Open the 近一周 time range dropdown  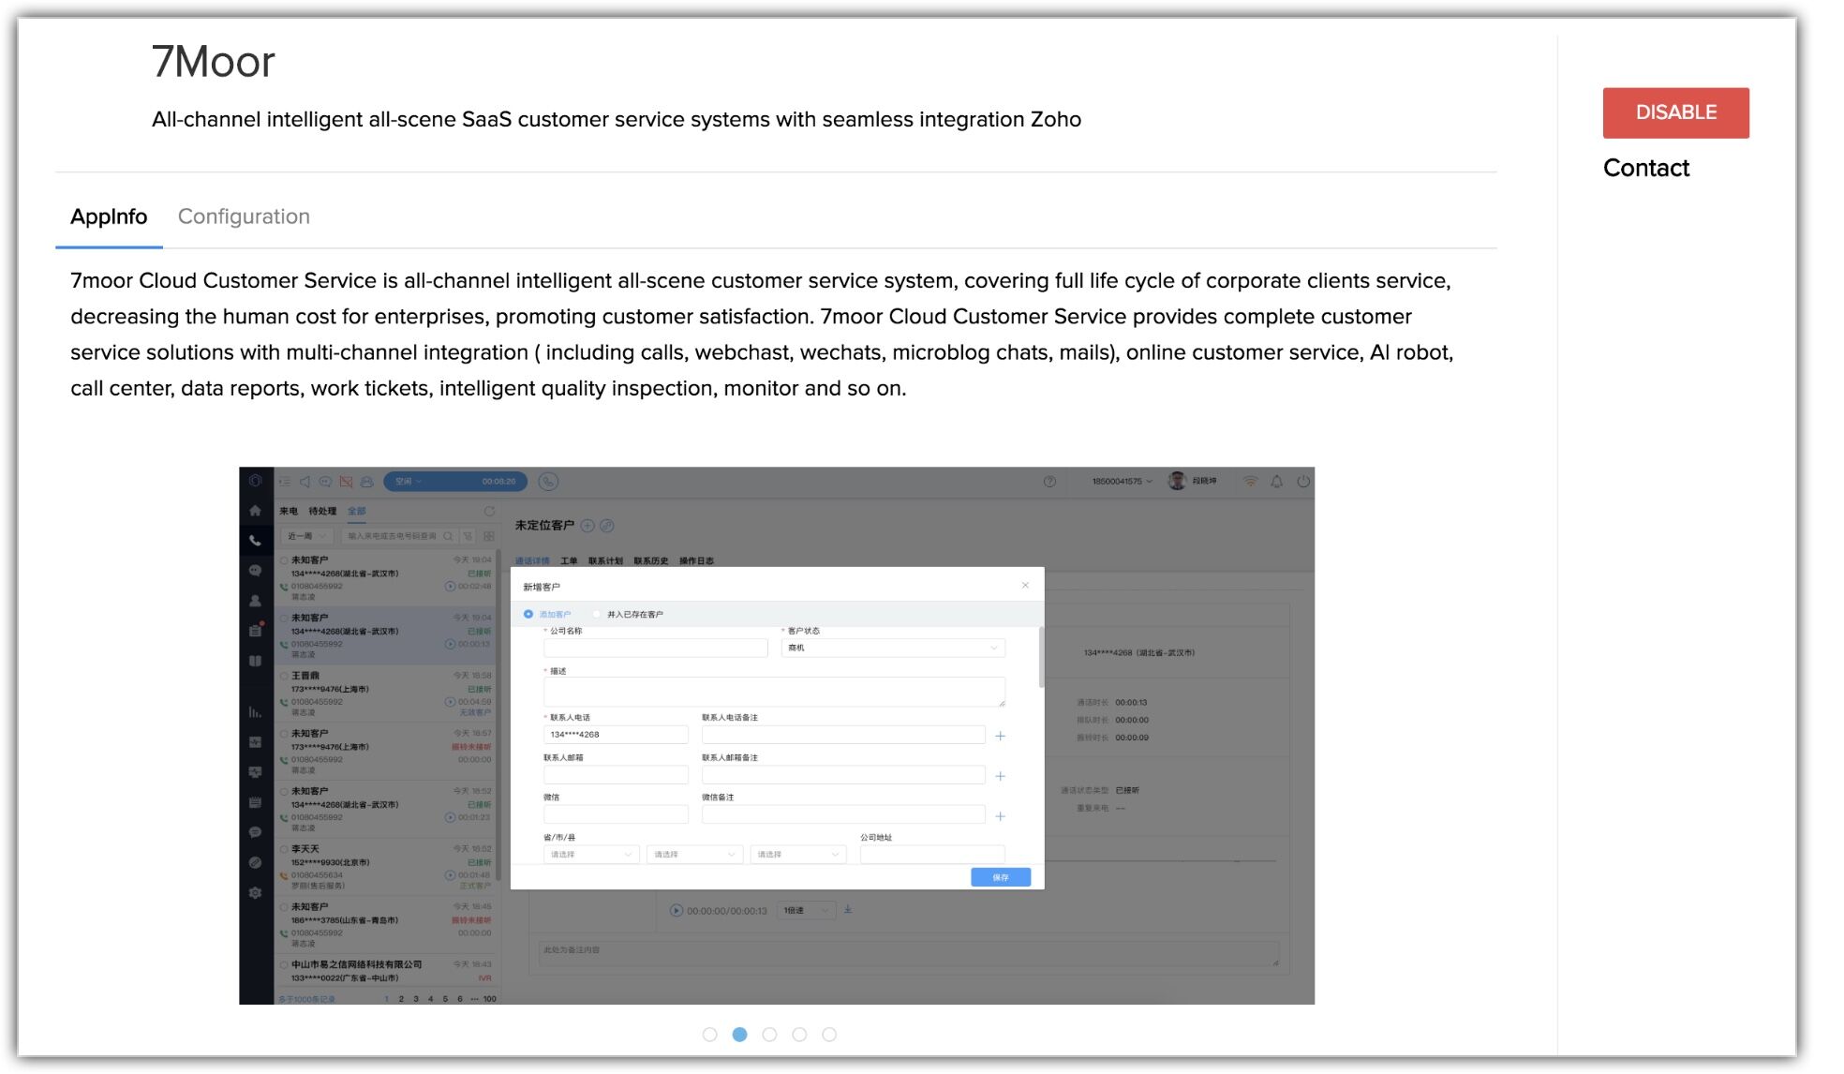pyautogui.click(x=306, y=536)
